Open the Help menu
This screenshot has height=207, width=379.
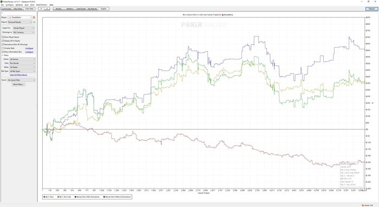tap(51, 5)
